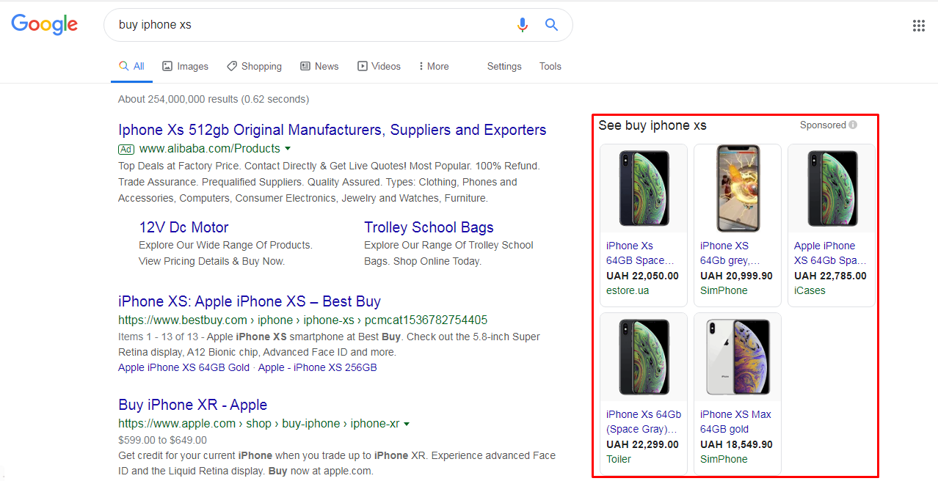Click the UAH 22,785.00 price
The height and width of the screenshot is (481, 938).
[x=830, y=276]
